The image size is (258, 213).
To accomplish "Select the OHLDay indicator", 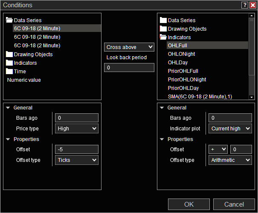I will click(178, 63).
